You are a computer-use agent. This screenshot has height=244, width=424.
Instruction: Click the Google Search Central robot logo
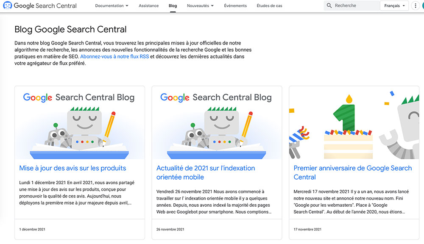(x=7, y=6)
